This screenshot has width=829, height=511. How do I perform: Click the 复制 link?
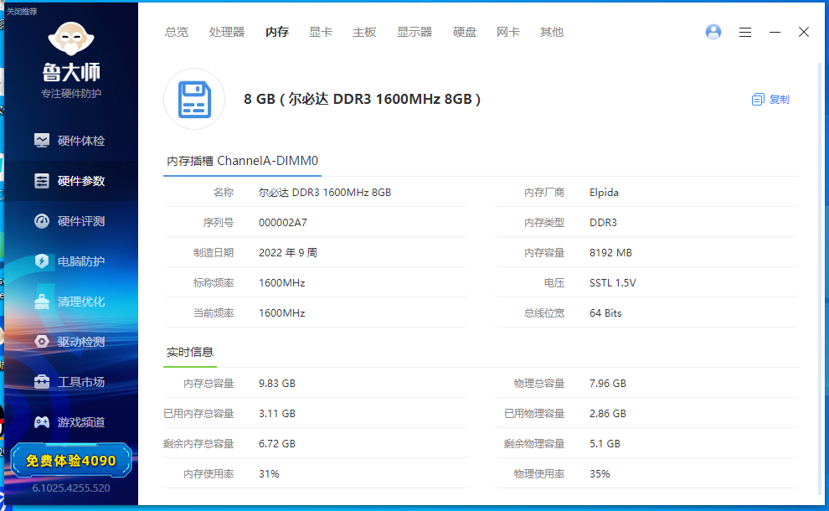tap(780, 100)
